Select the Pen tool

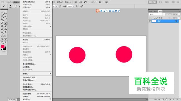click(2, 36)
